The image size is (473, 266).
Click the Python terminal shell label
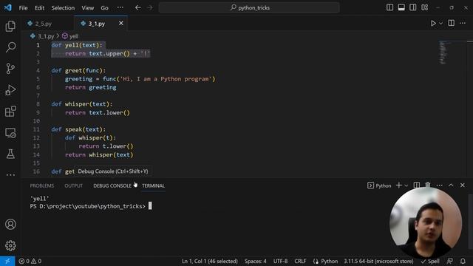(x=379, y=185)
